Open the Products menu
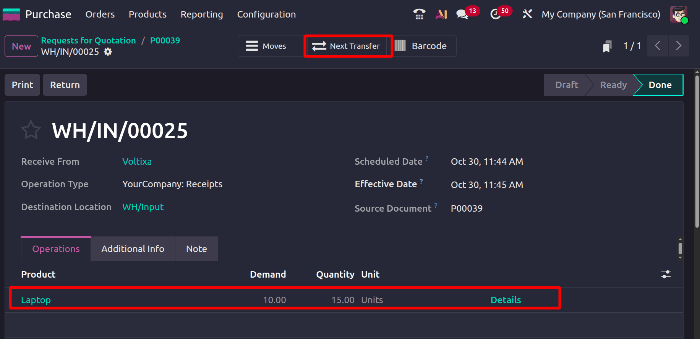Screen dimensions: 700x339 (147, 14)
